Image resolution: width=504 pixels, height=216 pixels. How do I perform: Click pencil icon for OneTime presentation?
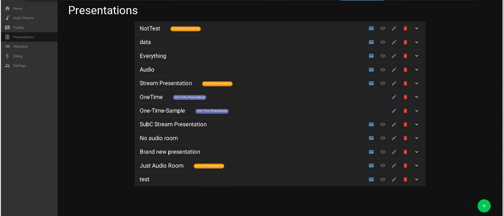coord(394,97)
